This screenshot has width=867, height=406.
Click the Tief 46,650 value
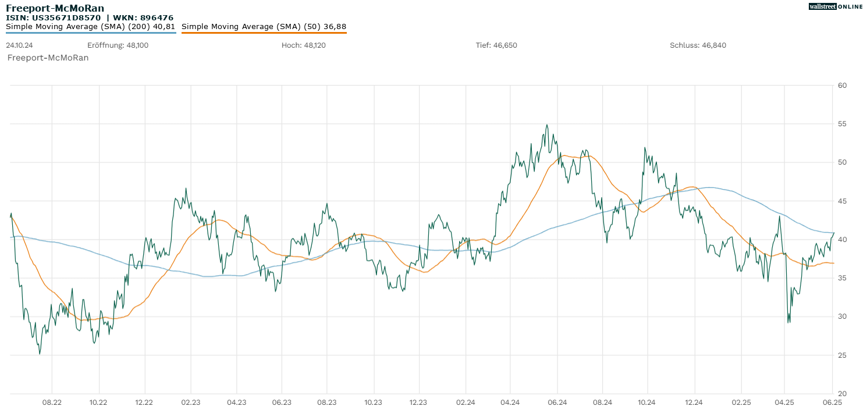point(496,45)
